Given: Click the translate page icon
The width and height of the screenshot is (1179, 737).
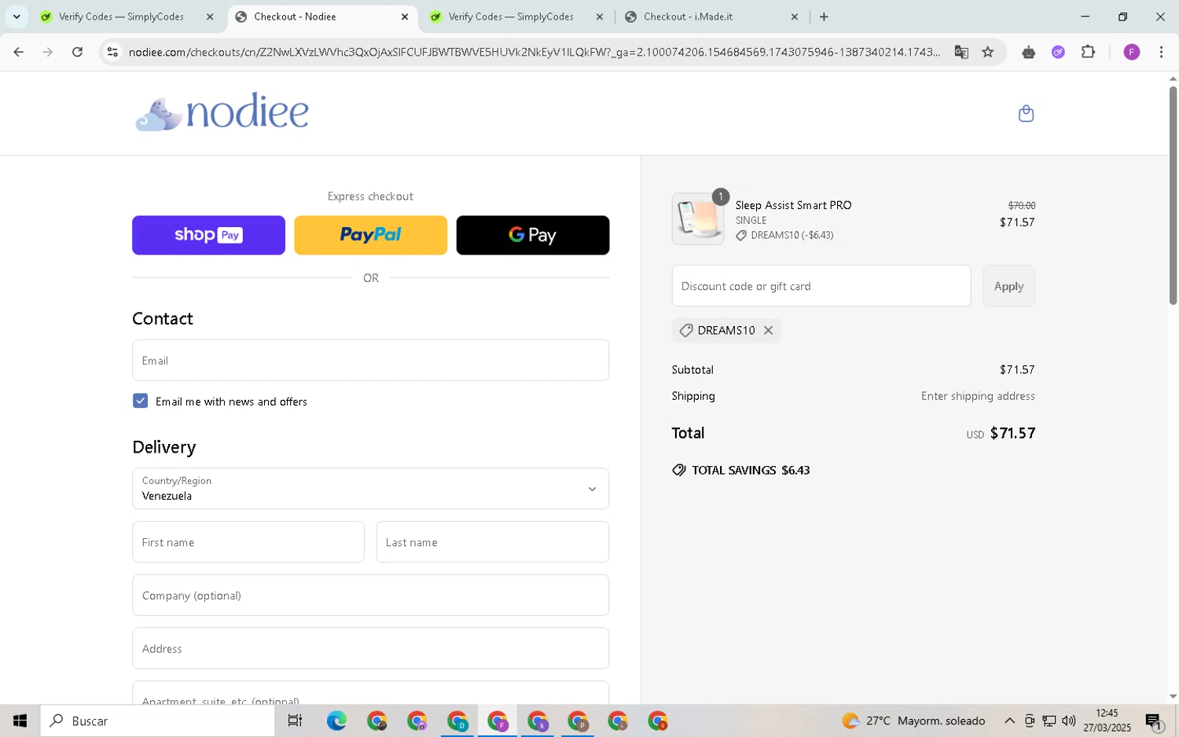Looking at the screenshot, I should [961, 52].
